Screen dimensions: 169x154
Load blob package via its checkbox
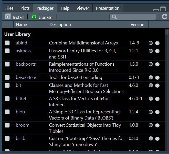pos(7,112)
